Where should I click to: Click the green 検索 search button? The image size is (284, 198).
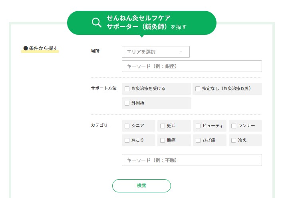pyautogui.click(x=141, y=186)
